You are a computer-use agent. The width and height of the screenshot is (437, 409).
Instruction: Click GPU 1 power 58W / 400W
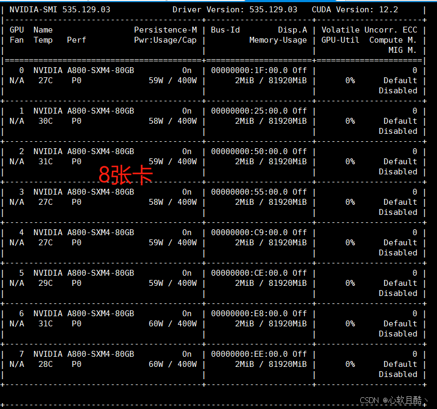click(x=173, y=121)
